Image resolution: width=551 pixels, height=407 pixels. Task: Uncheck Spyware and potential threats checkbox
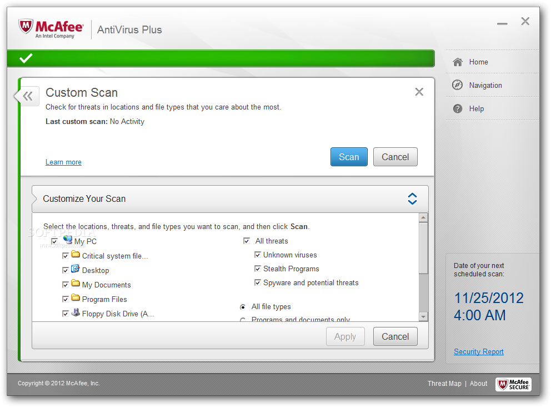[x=258, y=282]
